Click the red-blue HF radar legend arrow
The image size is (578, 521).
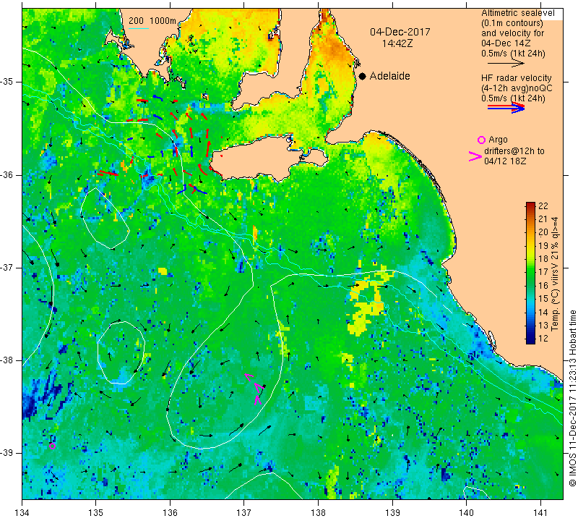(506, 108)
